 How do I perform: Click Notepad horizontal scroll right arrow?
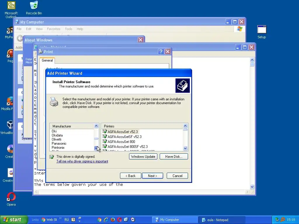247,192
